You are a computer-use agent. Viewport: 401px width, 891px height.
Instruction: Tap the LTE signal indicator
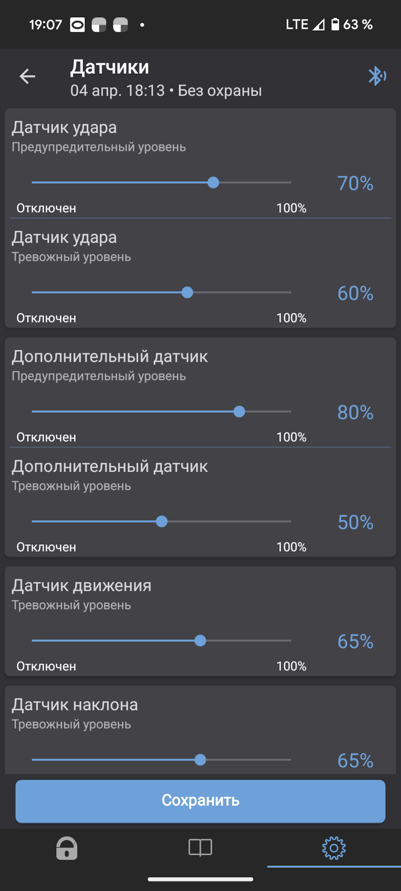pos(297,24)
